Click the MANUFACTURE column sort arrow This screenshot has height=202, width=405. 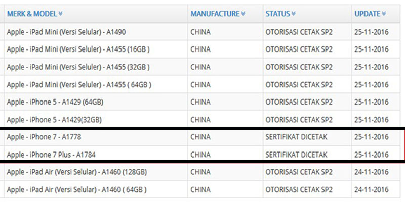[244, 14]
